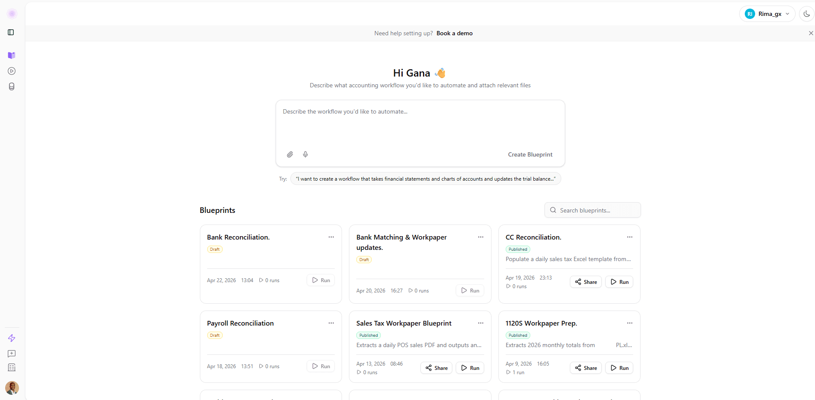Open the feedback chat icon near bottom sidebar

(x=11, y=354)
